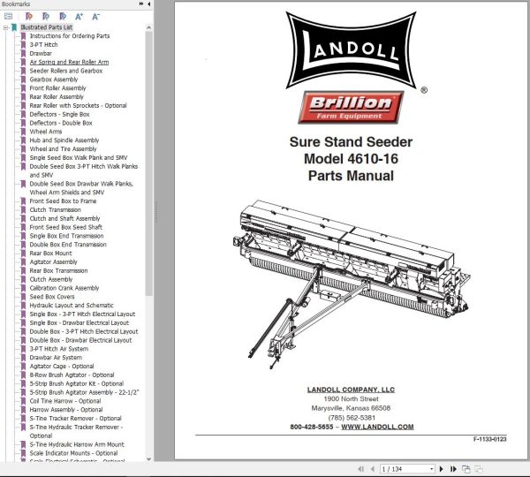This screenshot has width=530, height=477.
Task: Open Scale Indicator Mounts - Optional bookmark
Action: [x=73, y=453]
